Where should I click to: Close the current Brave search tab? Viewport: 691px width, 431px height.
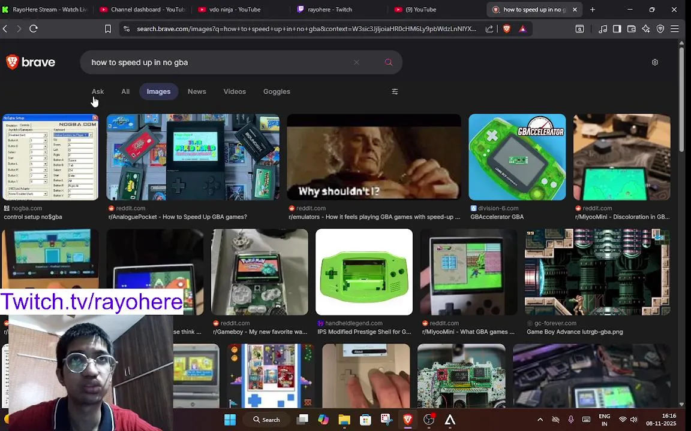575,9
